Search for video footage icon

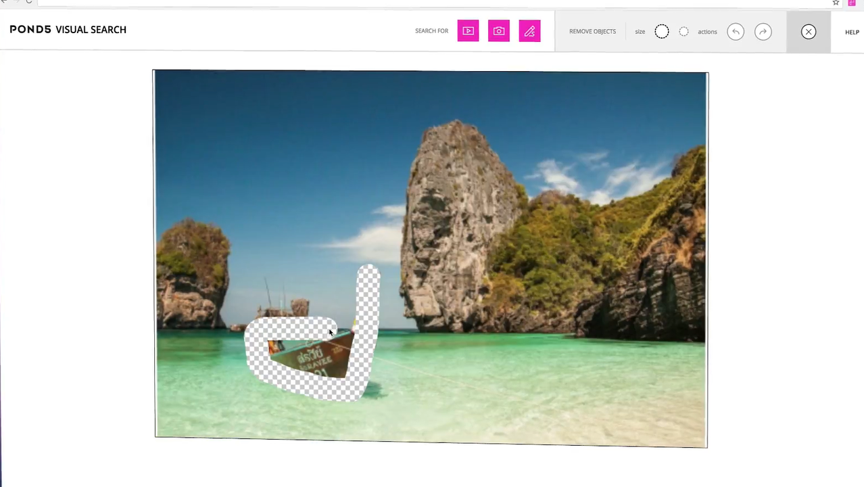click(468, 31)
